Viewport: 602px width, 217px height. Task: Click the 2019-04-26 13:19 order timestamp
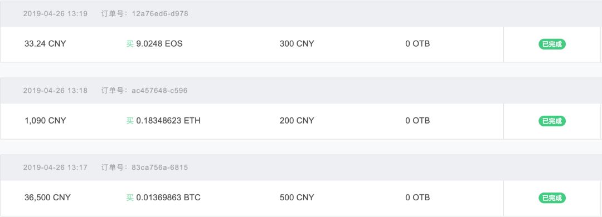coord(55,14)
